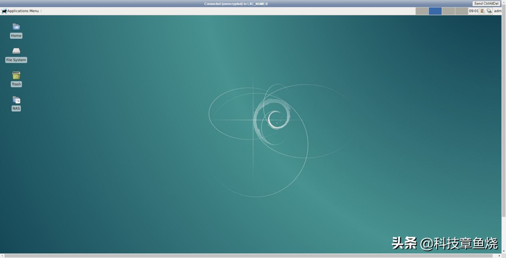Viewport: 506px width, 258px height.
Task: Switch to the first workspace in the pager
Action: (x=422, y=11)
